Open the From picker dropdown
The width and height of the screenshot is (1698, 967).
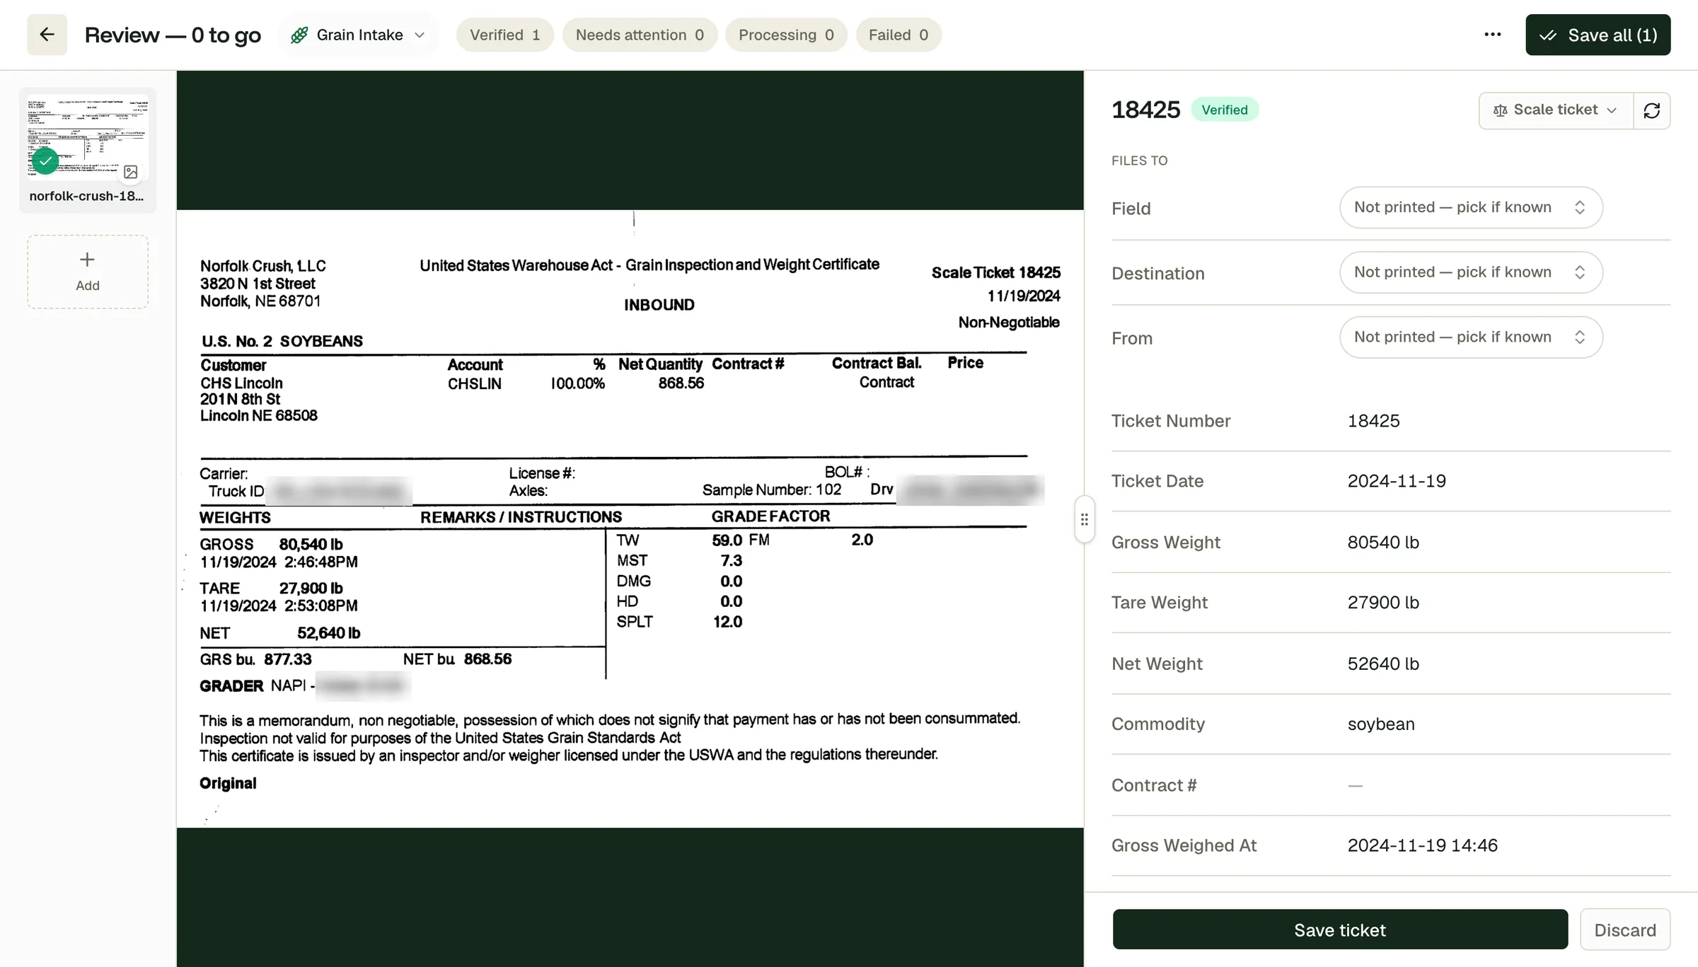(1471, 337)
